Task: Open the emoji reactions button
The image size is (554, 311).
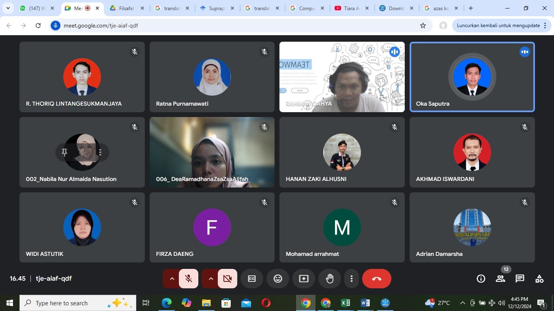Action: coord(278,279)
